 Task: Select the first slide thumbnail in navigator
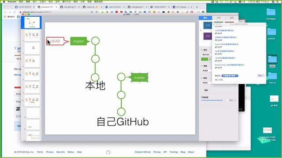(x=32, y=22)
